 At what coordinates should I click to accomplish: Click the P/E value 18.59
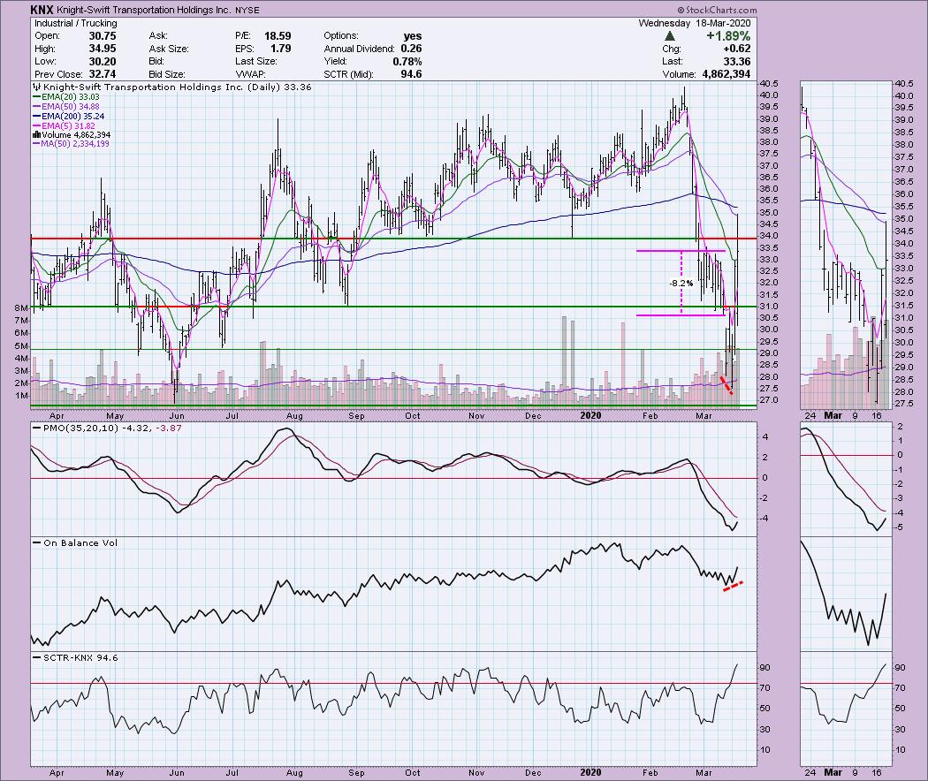[278, 35]
